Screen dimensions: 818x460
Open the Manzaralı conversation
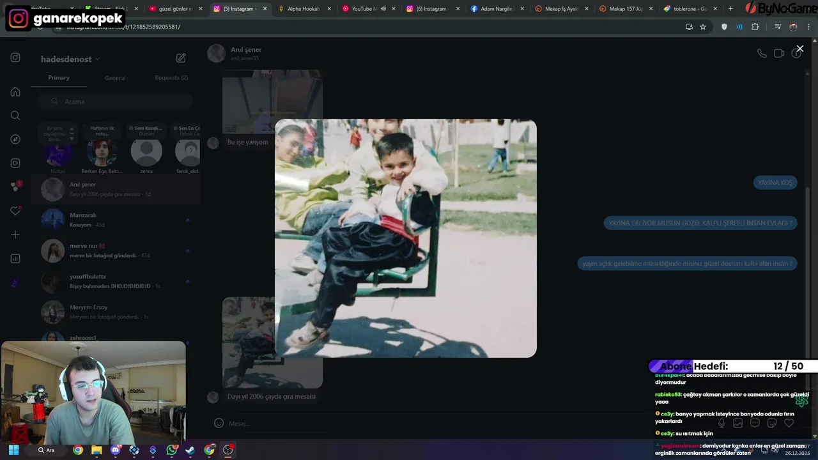coord(116,220)
